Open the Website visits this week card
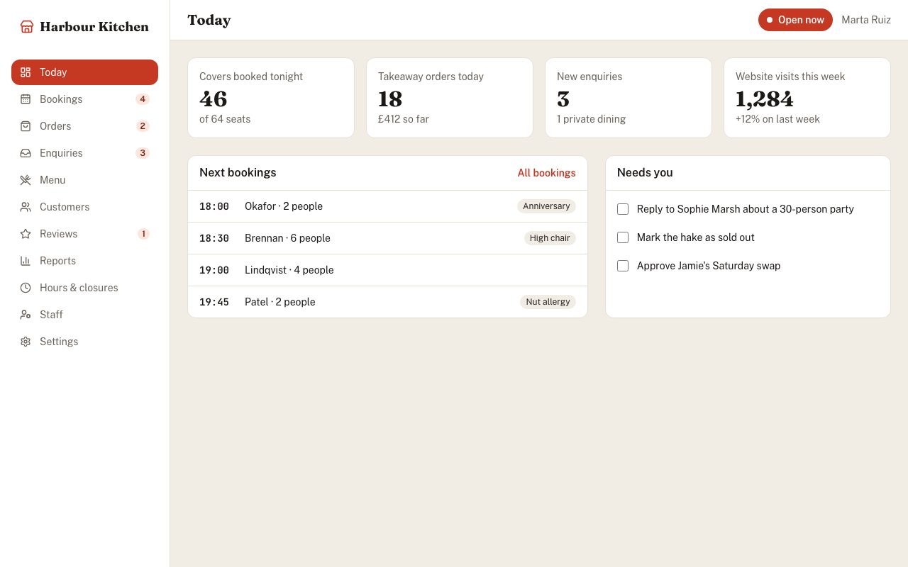Image resolution: width=908 pixels, height=567 pixels. (807, 98)
